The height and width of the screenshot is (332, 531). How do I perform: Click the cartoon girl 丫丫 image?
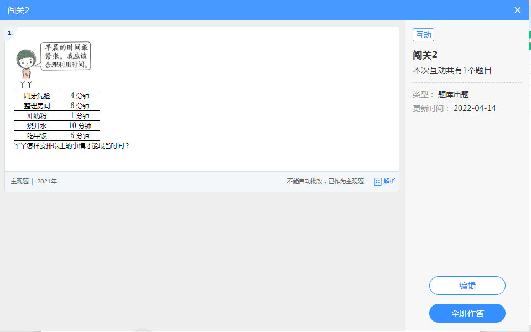pyautogui.click(x=25, y=62)
